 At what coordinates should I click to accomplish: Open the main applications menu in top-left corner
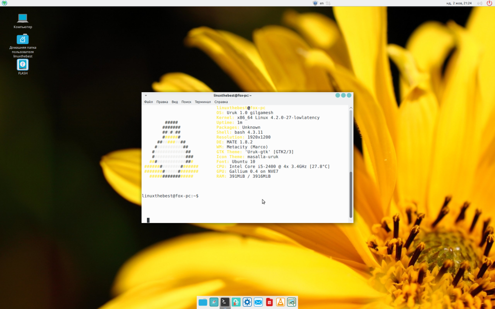(4, 3)
